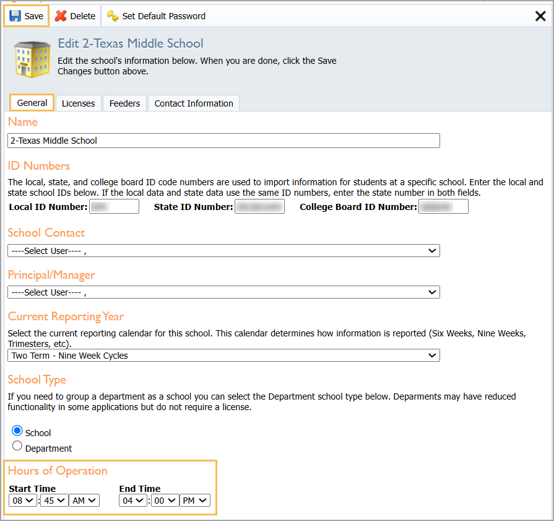Click the red Delete X icon
This screenshot has width=554, height=521.
(61, 16)
